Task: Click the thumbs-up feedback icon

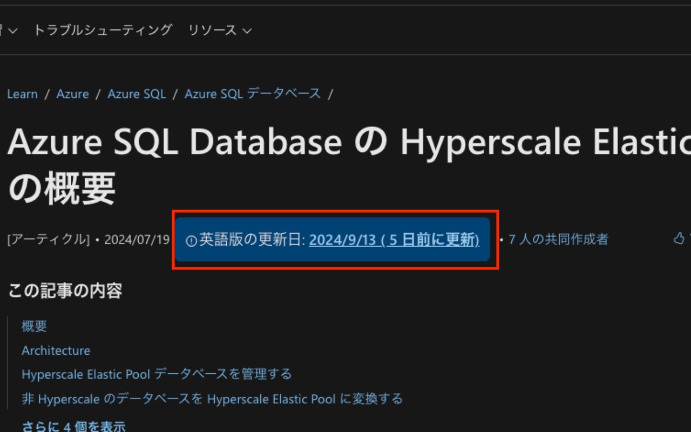Action: (679, 238)
